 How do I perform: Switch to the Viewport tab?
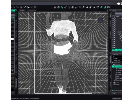click(22, 10)
